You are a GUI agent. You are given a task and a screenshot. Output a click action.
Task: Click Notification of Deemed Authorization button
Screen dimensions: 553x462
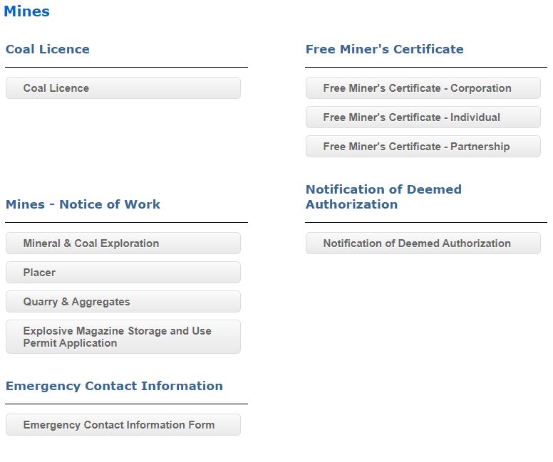[x=423, y=243]
